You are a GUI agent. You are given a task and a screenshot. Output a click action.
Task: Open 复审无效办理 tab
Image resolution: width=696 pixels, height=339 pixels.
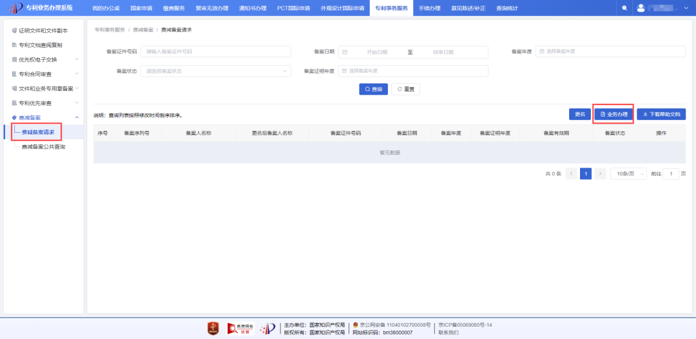(x=212, y=8)
